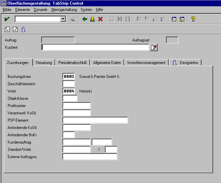The image size is (221, 183).
Task: Open the Menügestaltung menu
Action: pos(64,10)
